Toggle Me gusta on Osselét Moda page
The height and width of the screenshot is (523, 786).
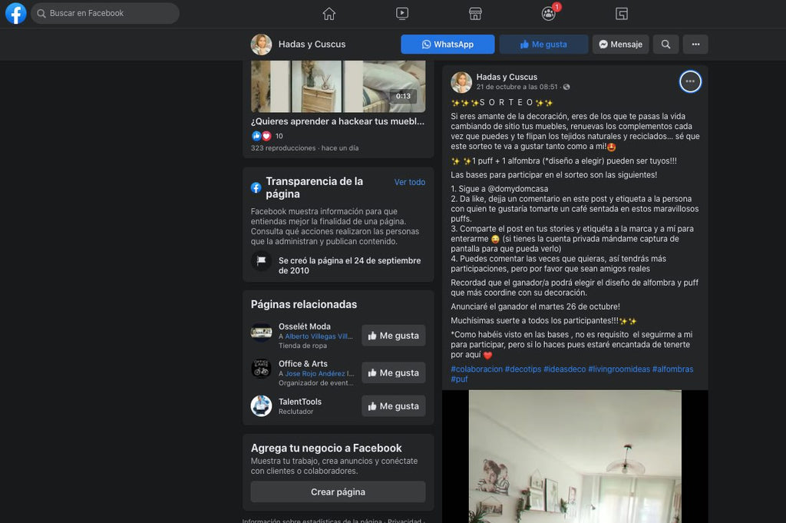tap(393, 336)
